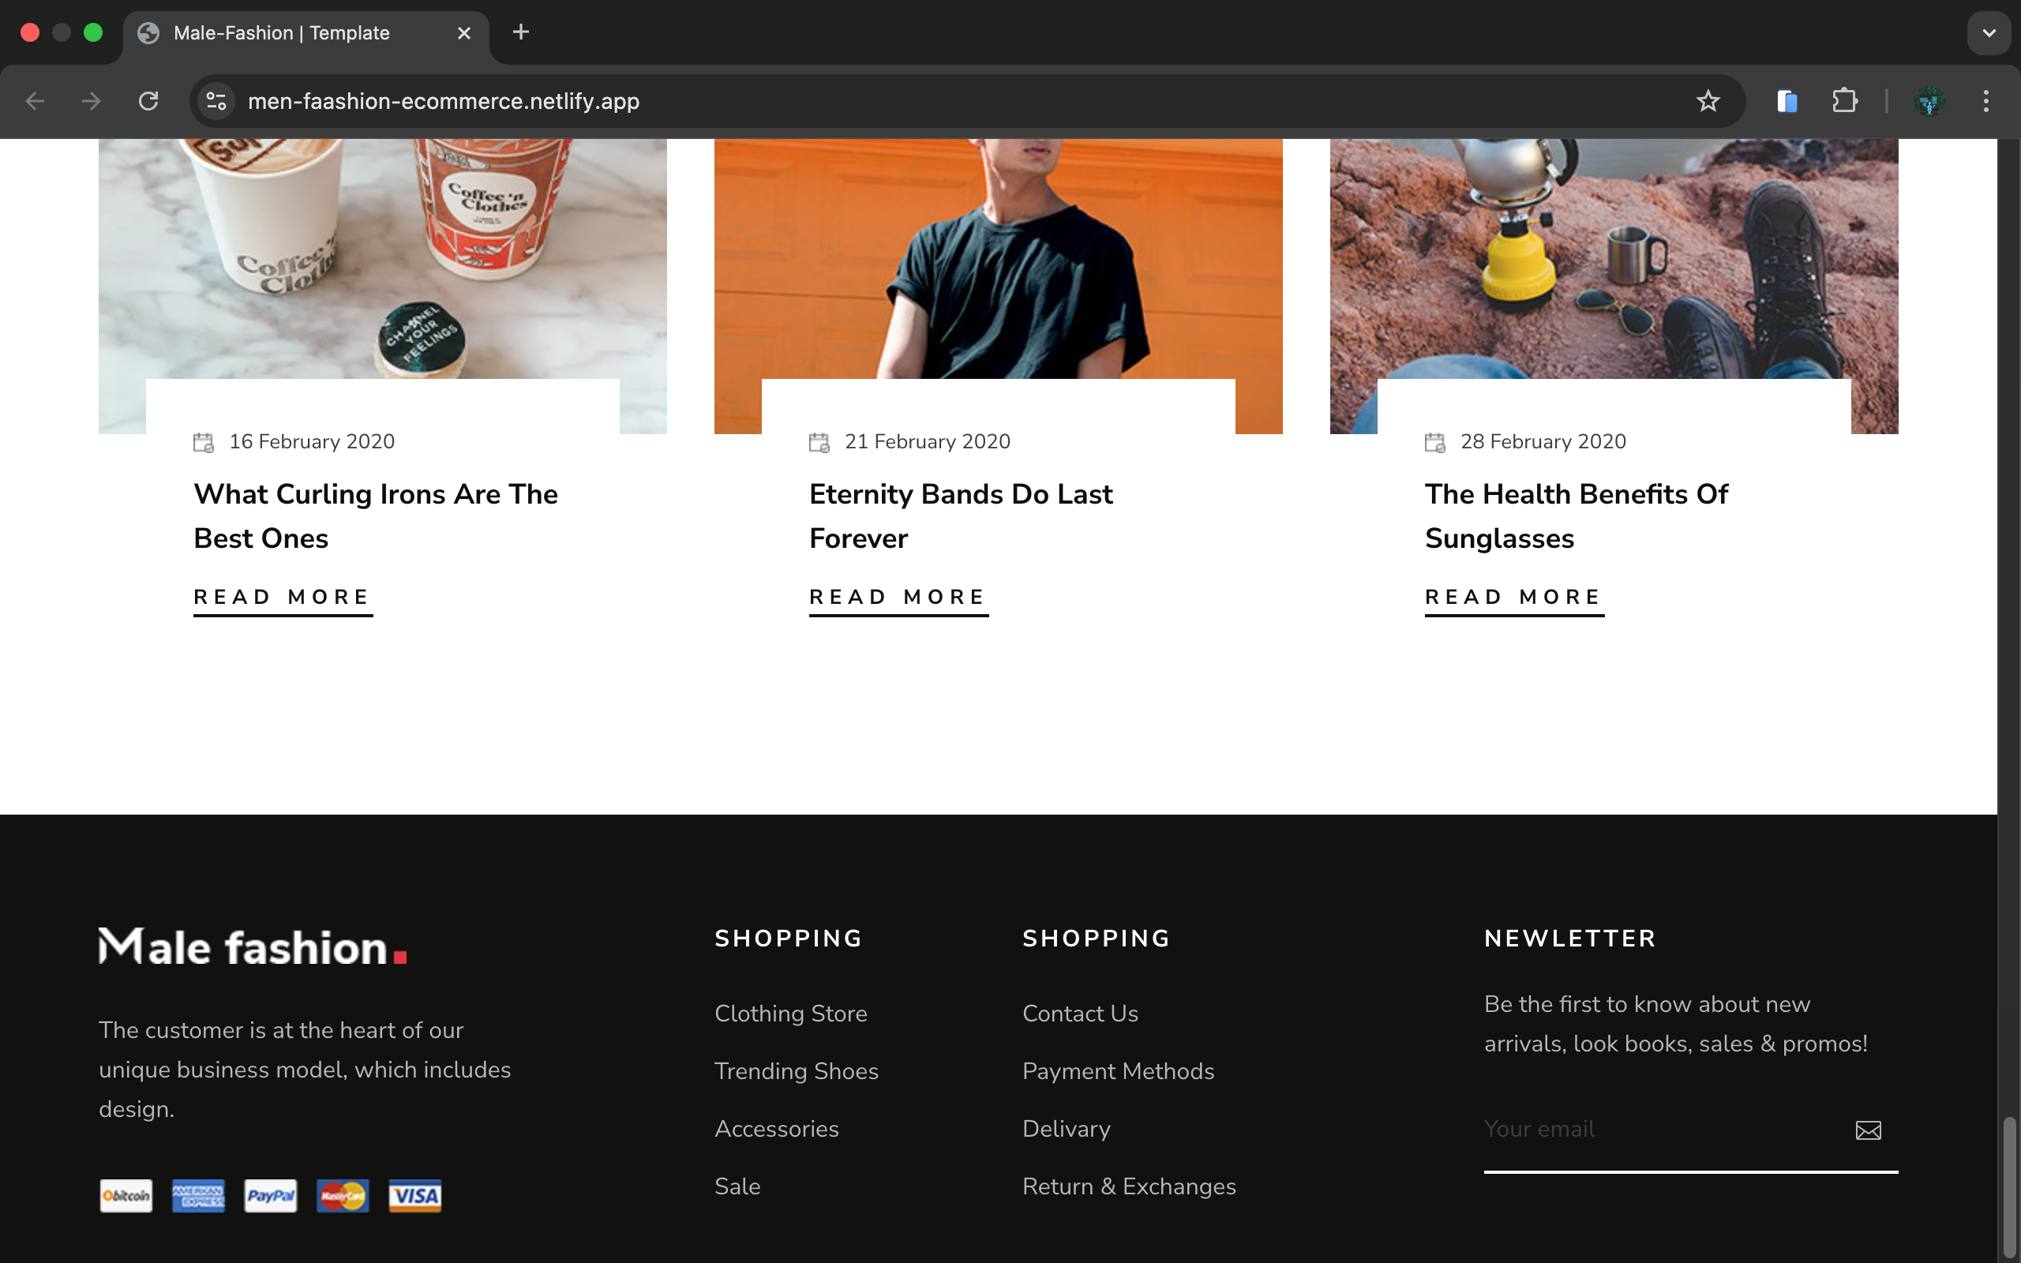This screenshot has width=2021, height=1263.
Task: Open Payment Methods footer link
Action: tap(1118, 1071)
